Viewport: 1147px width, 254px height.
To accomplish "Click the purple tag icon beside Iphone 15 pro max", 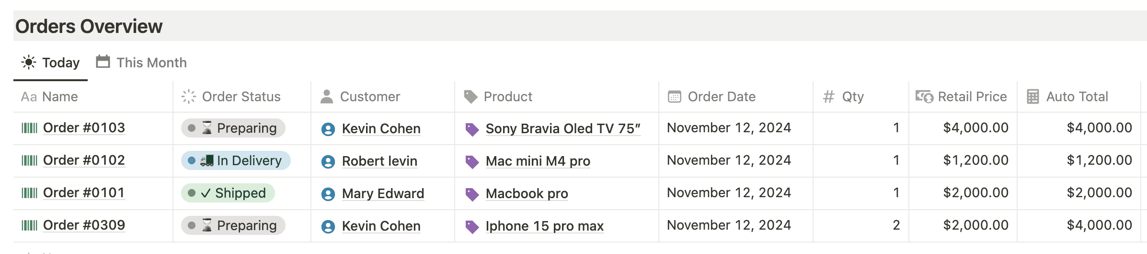I will [472, 227].
